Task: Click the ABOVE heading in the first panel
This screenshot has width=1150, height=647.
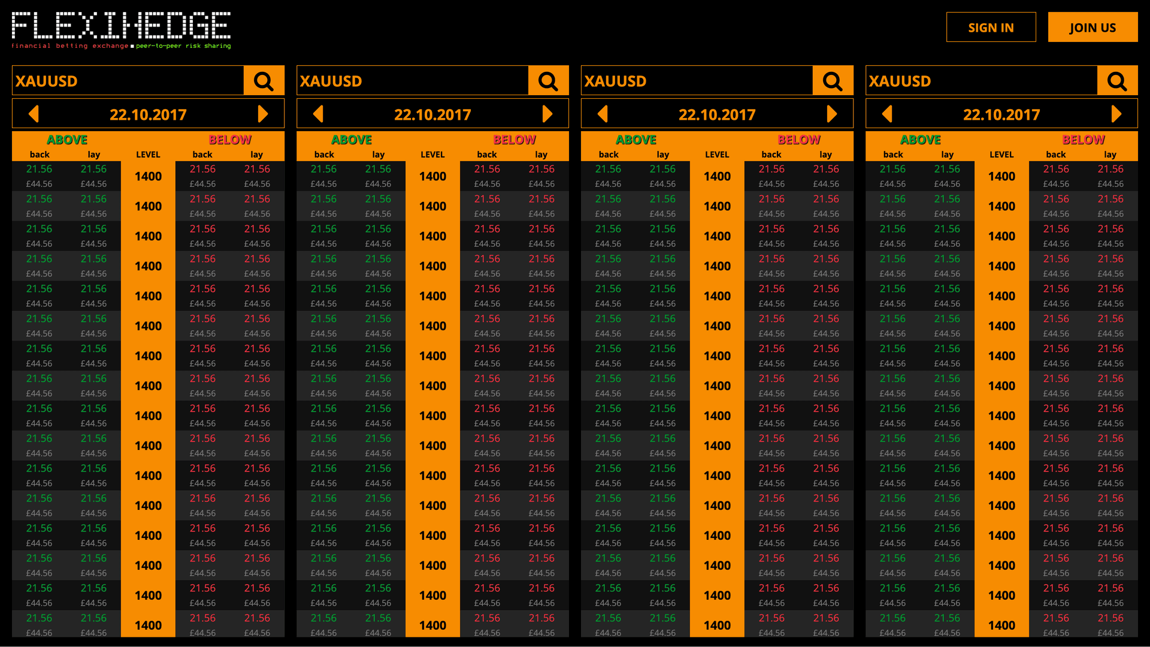Action: click(67, 140)
